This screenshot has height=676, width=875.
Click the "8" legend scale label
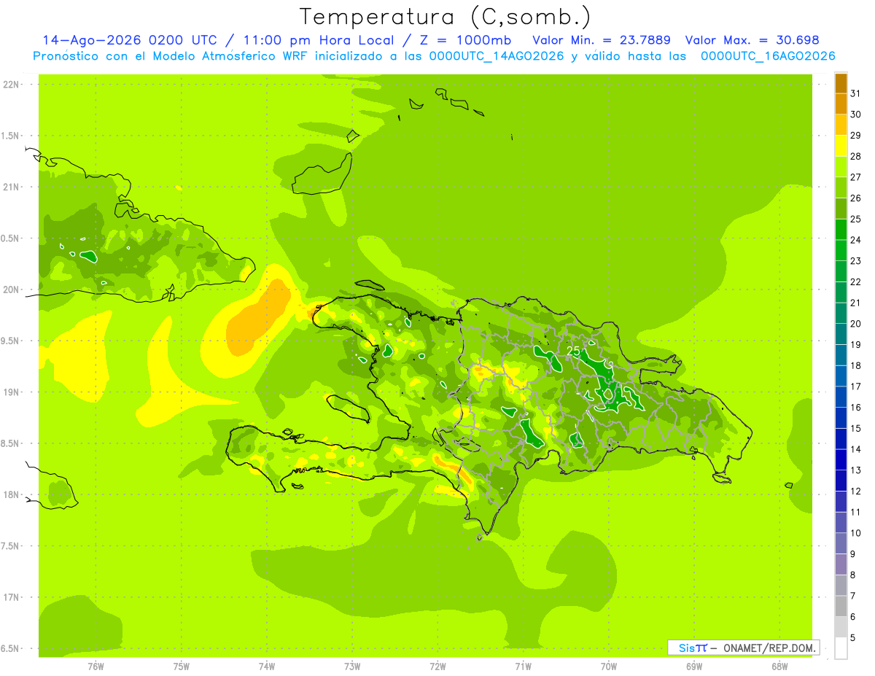click(853, 575)
